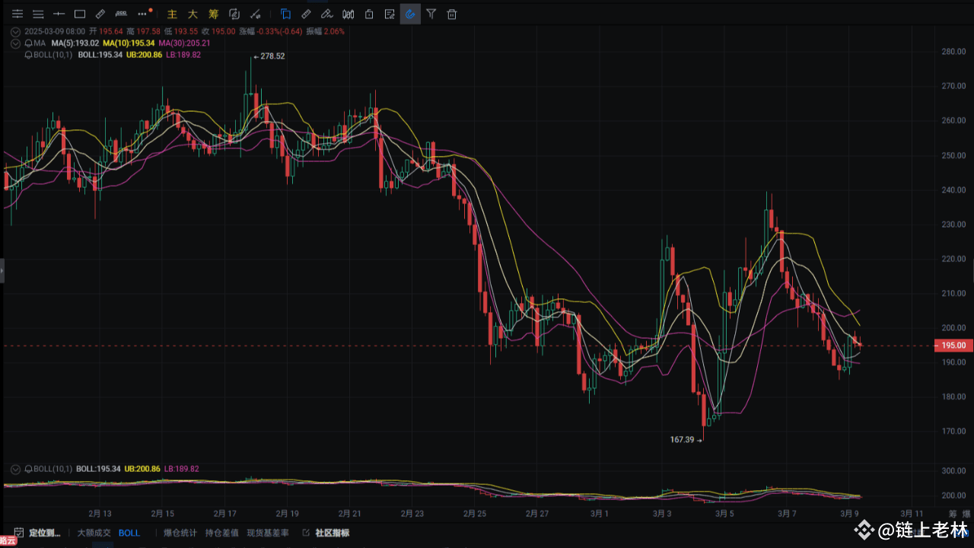Switch to 大额成交 tab
Viewport: 974px width, 548px height.
[x=94, y=533]
